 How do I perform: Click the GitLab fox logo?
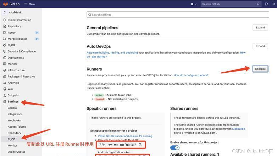click(x=5, y=4)
